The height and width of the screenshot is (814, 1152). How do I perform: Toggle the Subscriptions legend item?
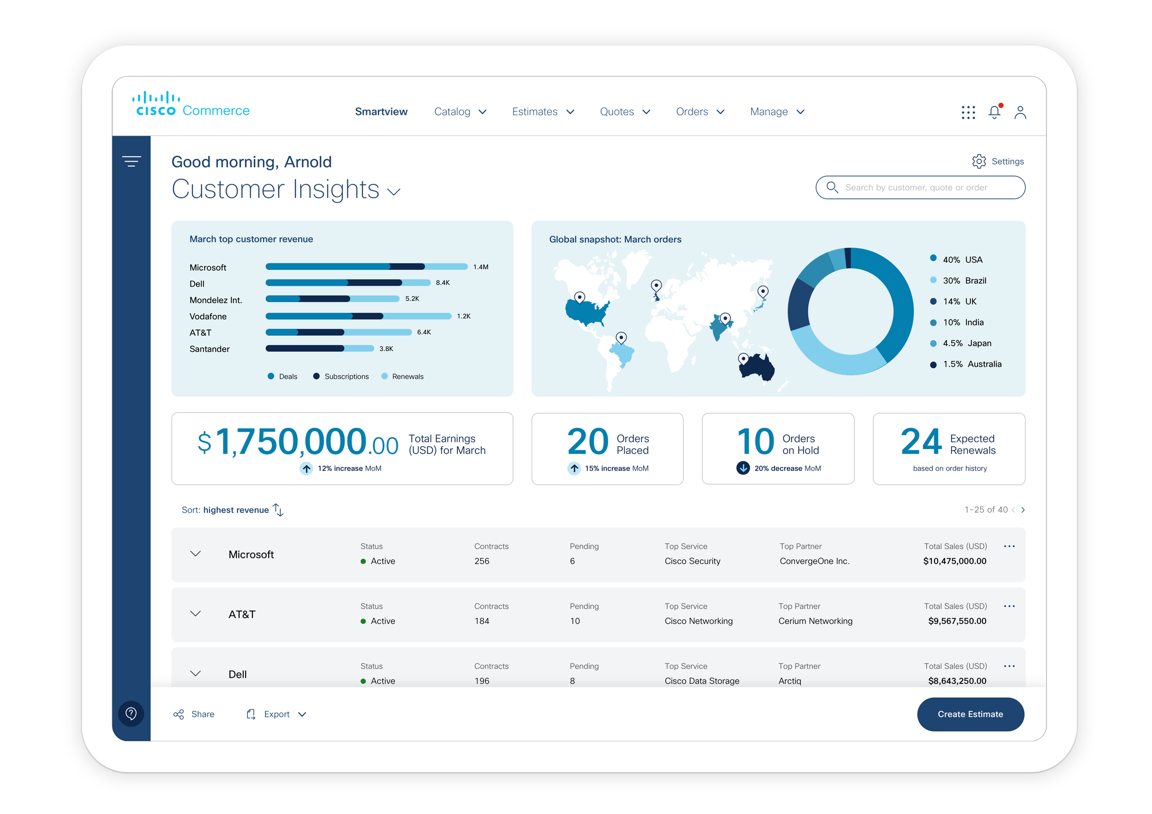[x=341, y=376]
